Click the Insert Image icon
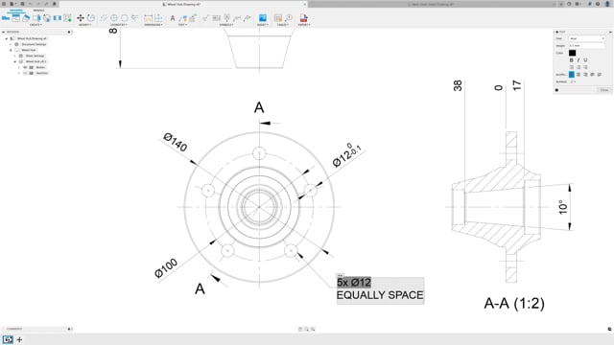 (x=262, y=18)
